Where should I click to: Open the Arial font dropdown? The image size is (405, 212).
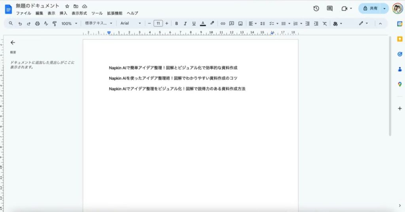point(131,24)
